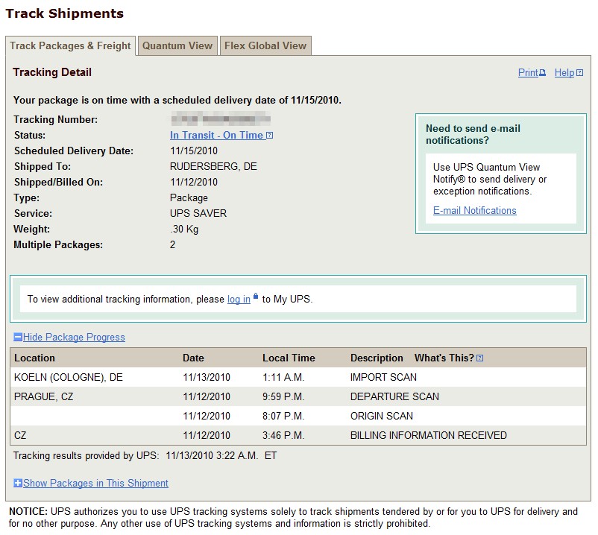
Task: Click the PRAGUE, CZ location cell
Action: [43, 396]
